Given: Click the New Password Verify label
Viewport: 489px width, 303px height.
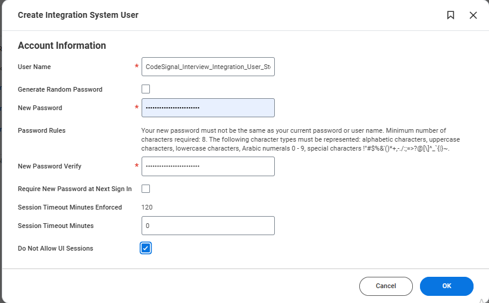Looking at the screenshot, I should click(x=49, y=166).
